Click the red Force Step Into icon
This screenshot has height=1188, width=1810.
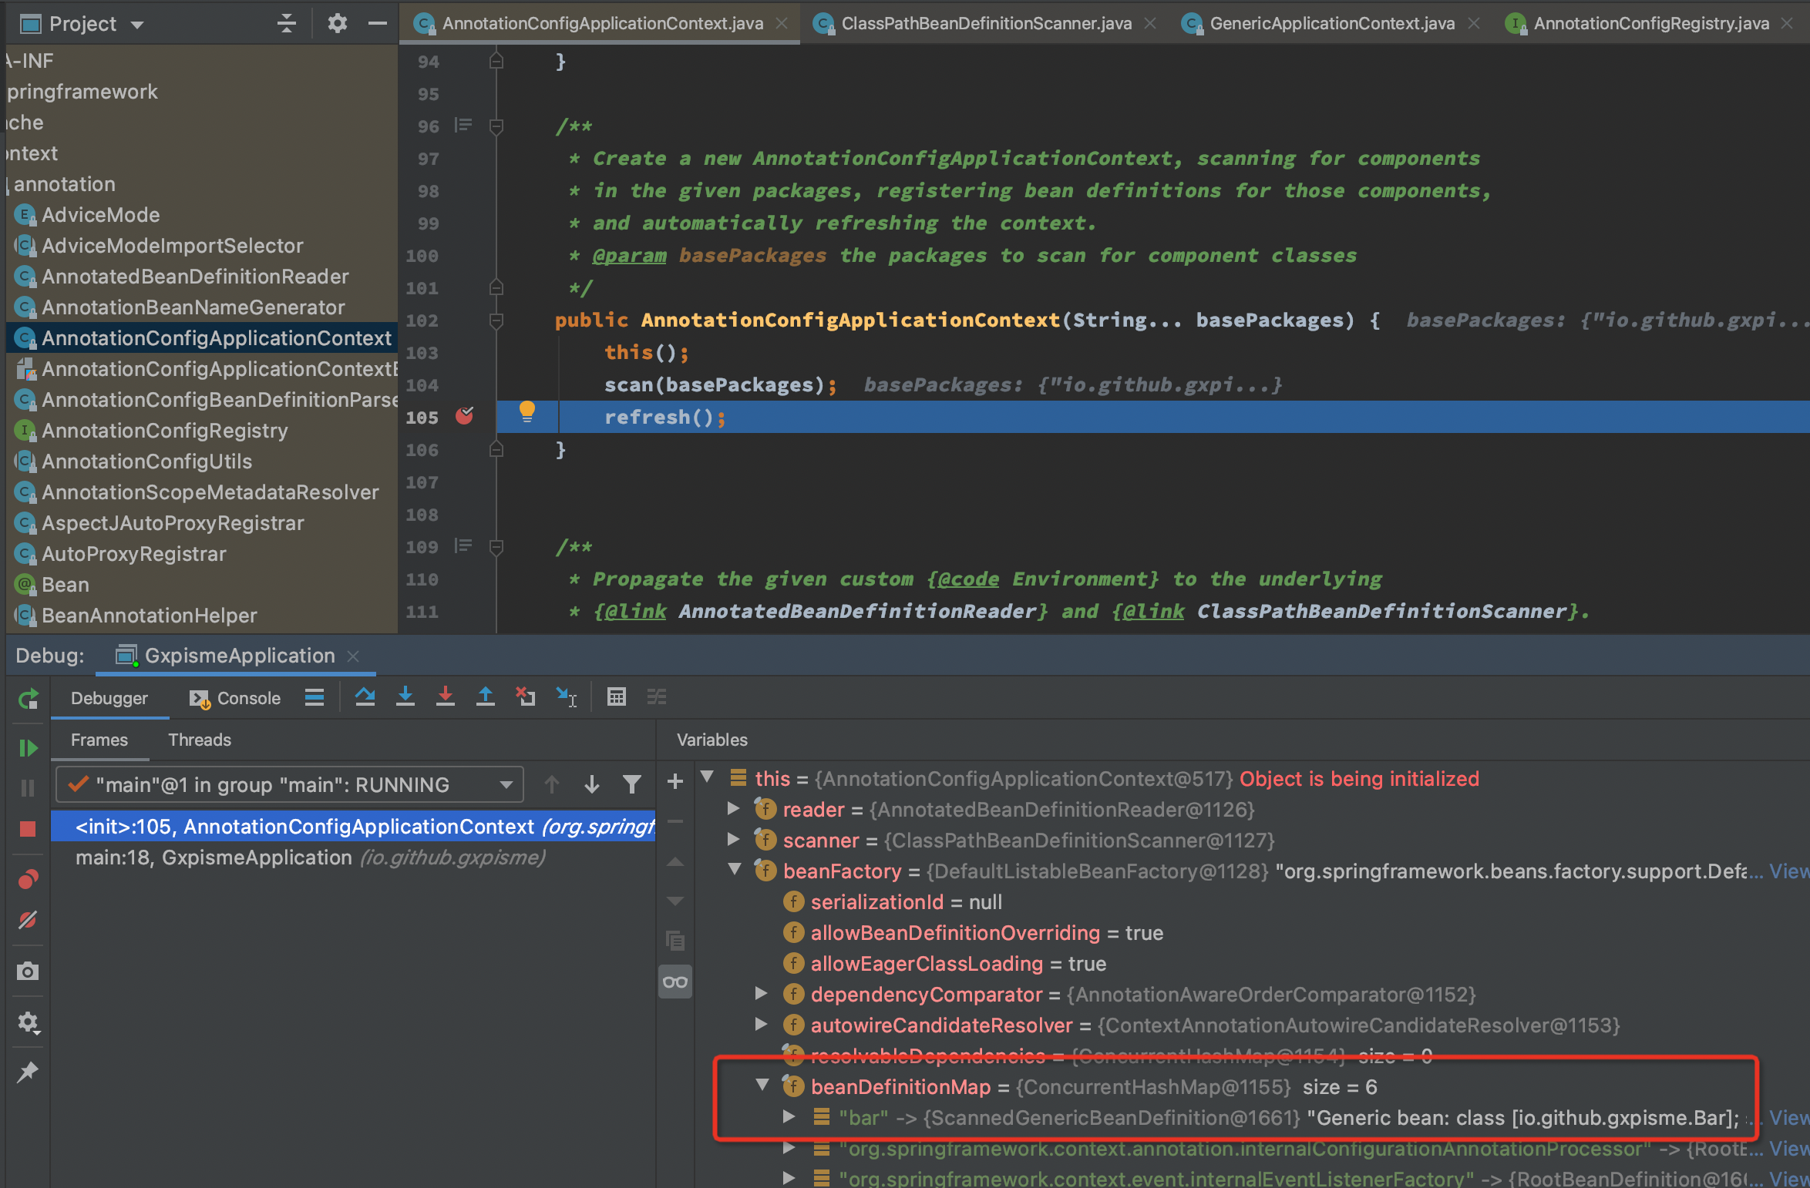click(445, 697)
